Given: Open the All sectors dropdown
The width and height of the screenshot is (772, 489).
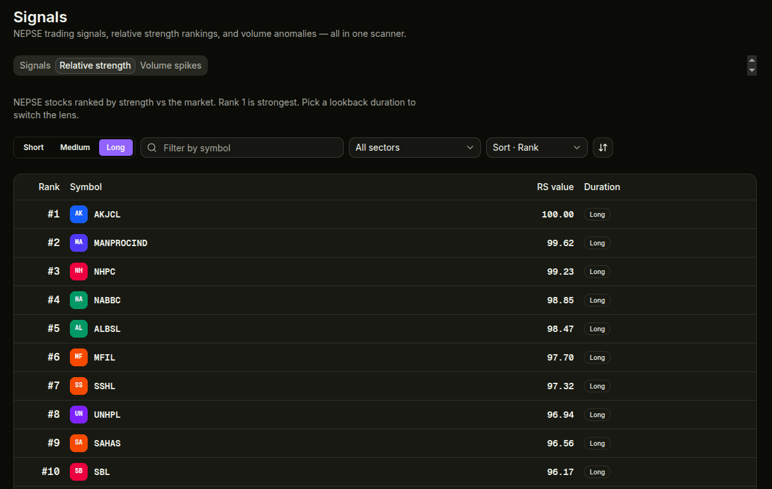Looking at the screenshot, I should pos(414,148).
